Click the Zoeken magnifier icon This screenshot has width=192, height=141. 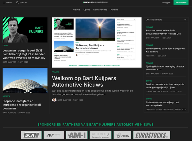click(17, 3)
